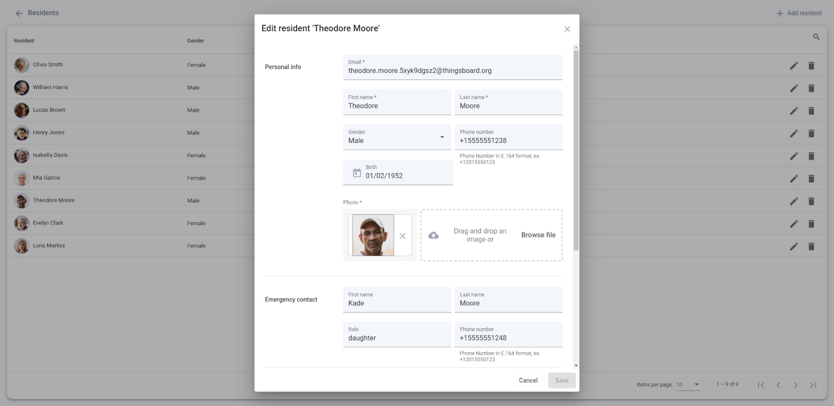This screenshot has width=834, height=406.
Task: Select the Olivia Smith row name
Action: click(x=48, y=65)
